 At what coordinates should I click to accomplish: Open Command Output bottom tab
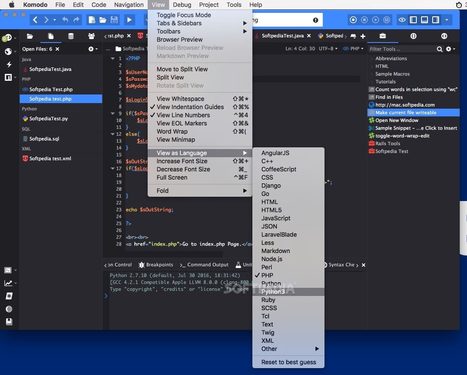click(x=204, y=265)
